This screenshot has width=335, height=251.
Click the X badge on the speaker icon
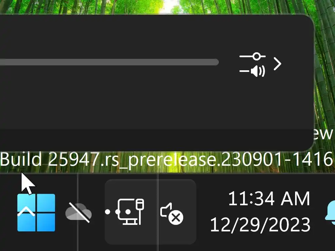click(x=176, y=218)
